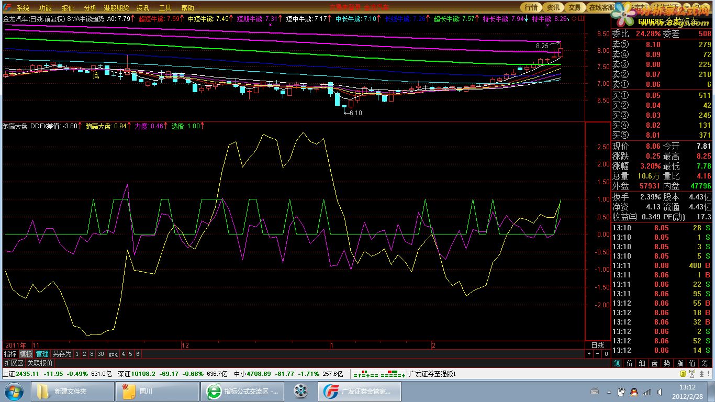
Task: Select template slot 2
Action: (x=84, y=354)
